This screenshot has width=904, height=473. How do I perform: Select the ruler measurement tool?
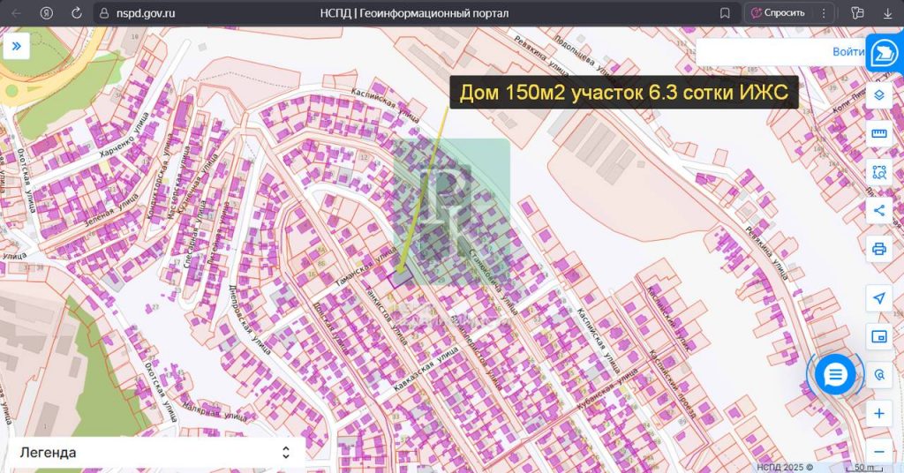point(878,134)
